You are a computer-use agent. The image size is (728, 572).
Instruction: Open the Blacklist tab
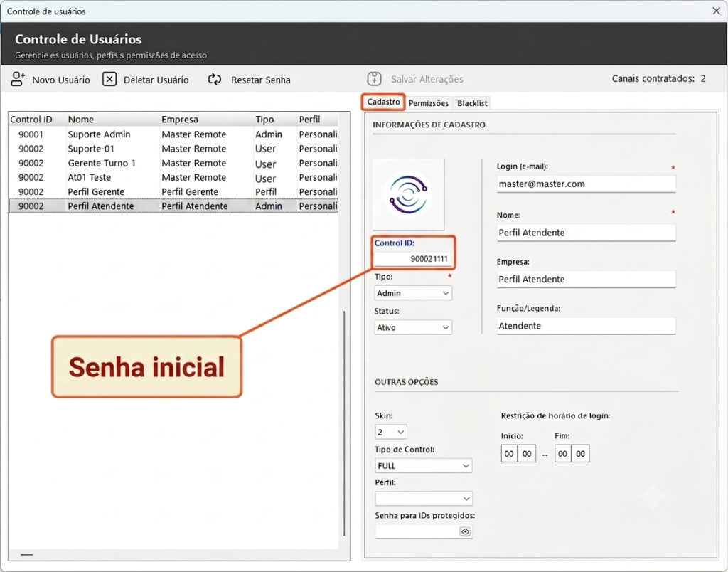[x=472, y=103]
